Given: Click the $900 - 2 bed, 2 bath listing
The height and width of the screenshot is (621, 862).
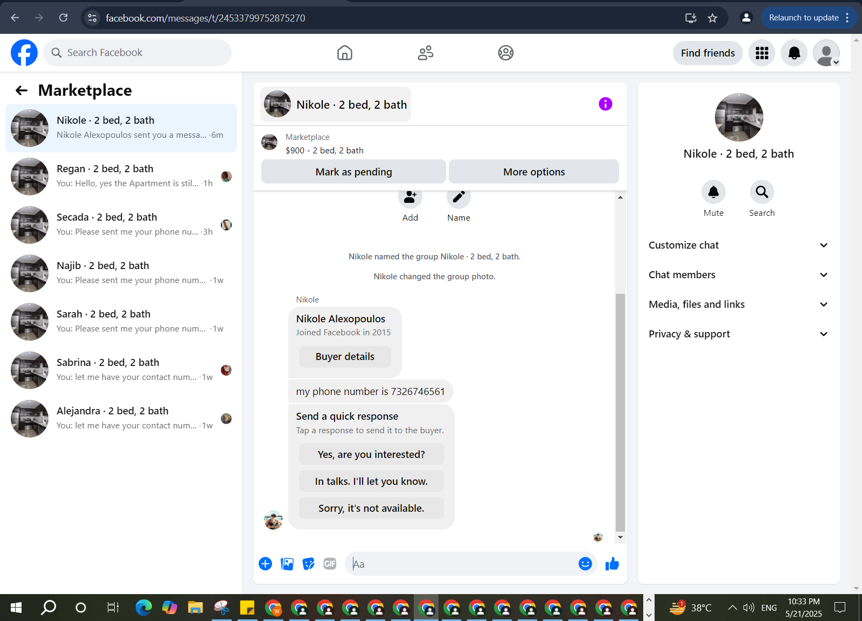Looking at the screenshot, I should (x=324, y=151).
